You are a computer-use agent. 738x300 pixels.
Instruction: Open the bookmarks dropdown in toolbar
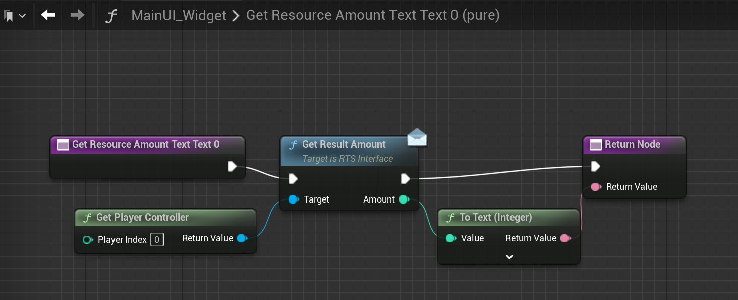(x=15, y=16)
